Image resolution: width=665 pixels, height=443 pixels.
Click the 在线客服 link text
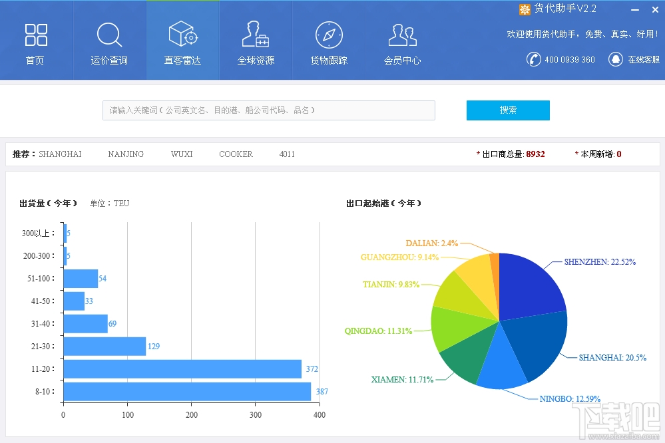[644, 60]
